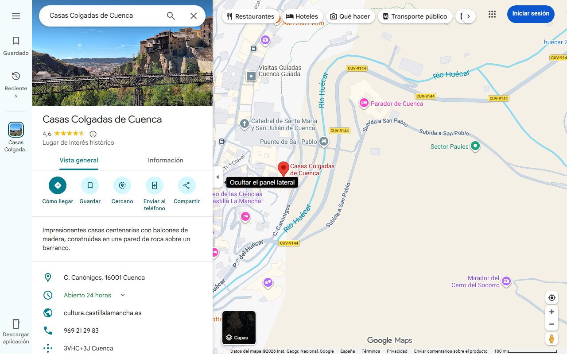Open Guardado in the left sidebar
The height and width of the screenshot is (354, 567).
[16, 44]
